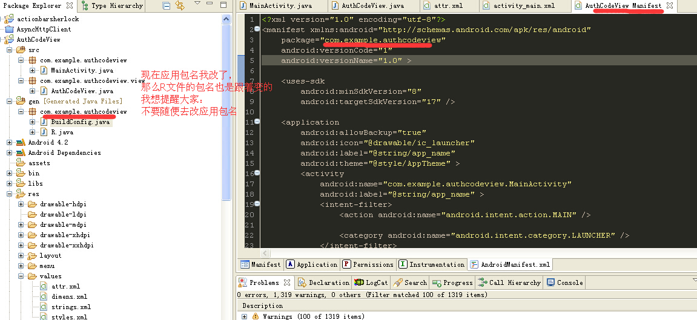Click the layout folder icon with warning

[x=33, y=256]
